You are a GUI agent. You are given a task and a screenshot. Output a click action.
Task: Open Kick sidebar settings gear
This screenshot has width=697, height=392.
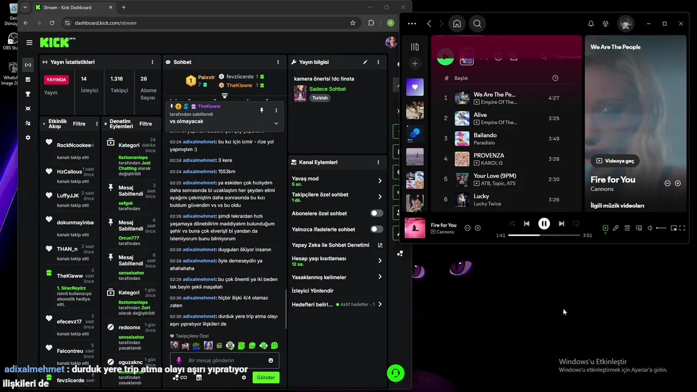[28, 138]
